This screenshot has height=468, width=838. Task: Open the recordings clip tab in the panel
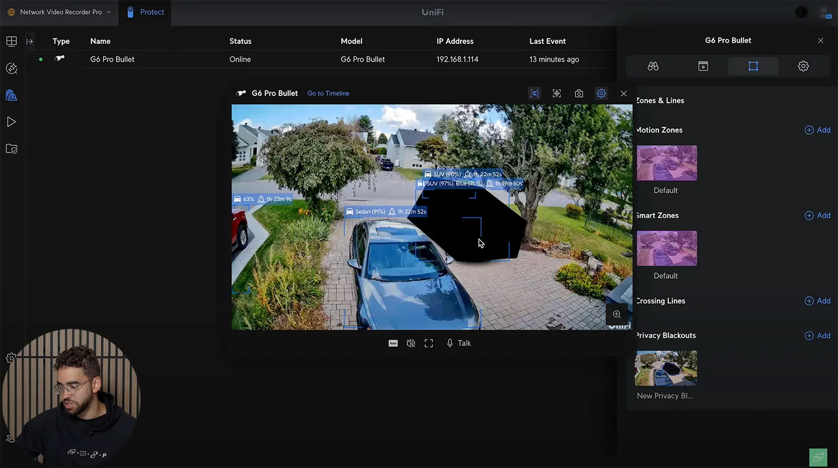tap(703, 66)
